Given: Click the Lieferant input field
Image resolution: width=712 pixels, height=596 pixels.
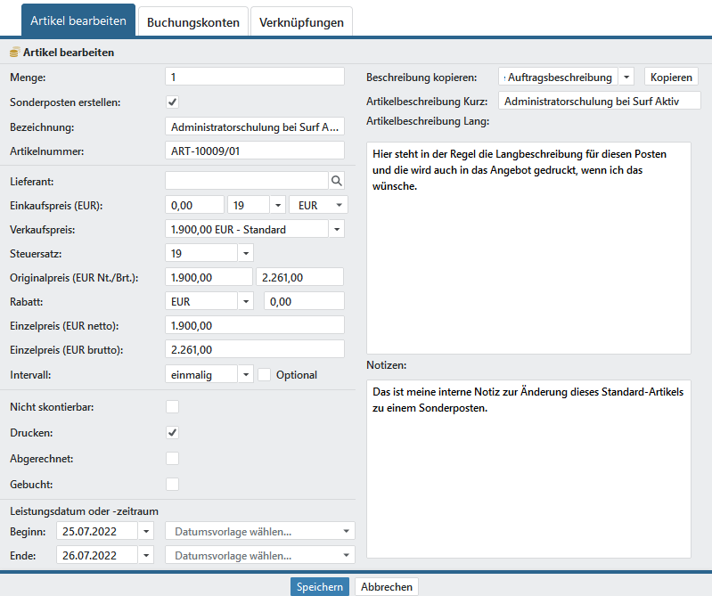Looking at the screenshot, I should (x=247, y=181).
